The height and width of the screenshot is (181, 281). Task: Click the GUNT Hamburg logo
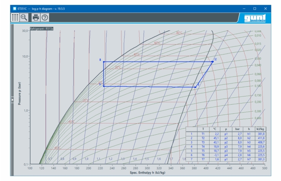pyautogui.click(x=255, y=19)
